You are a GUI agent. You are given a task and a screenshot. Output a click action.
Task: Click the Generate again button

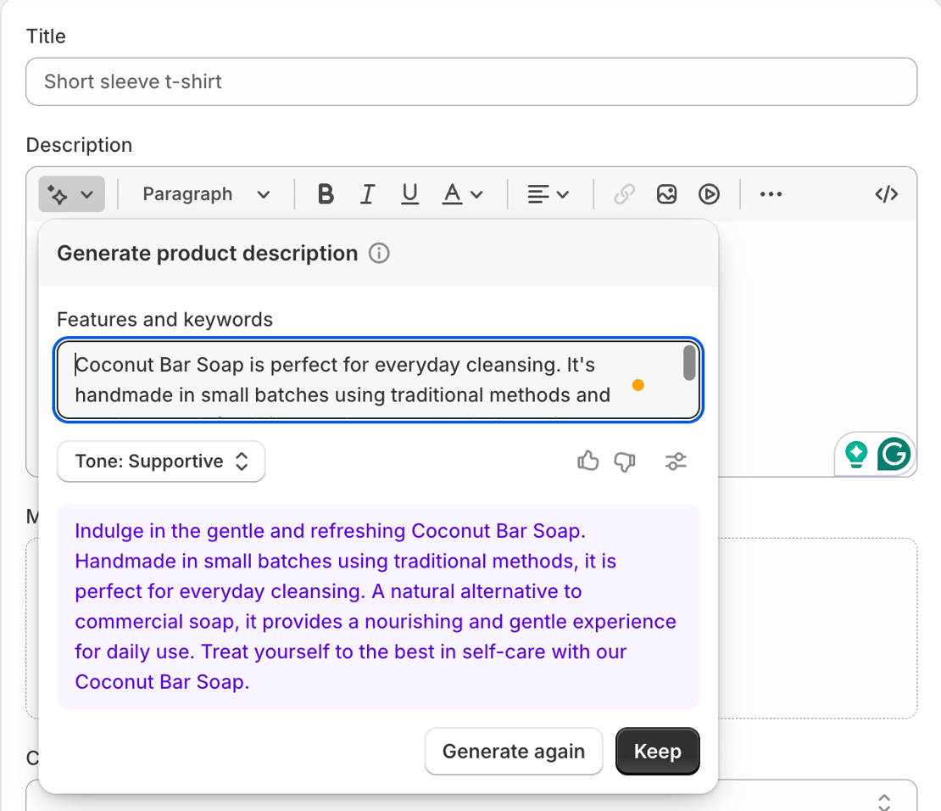(514, 752)
